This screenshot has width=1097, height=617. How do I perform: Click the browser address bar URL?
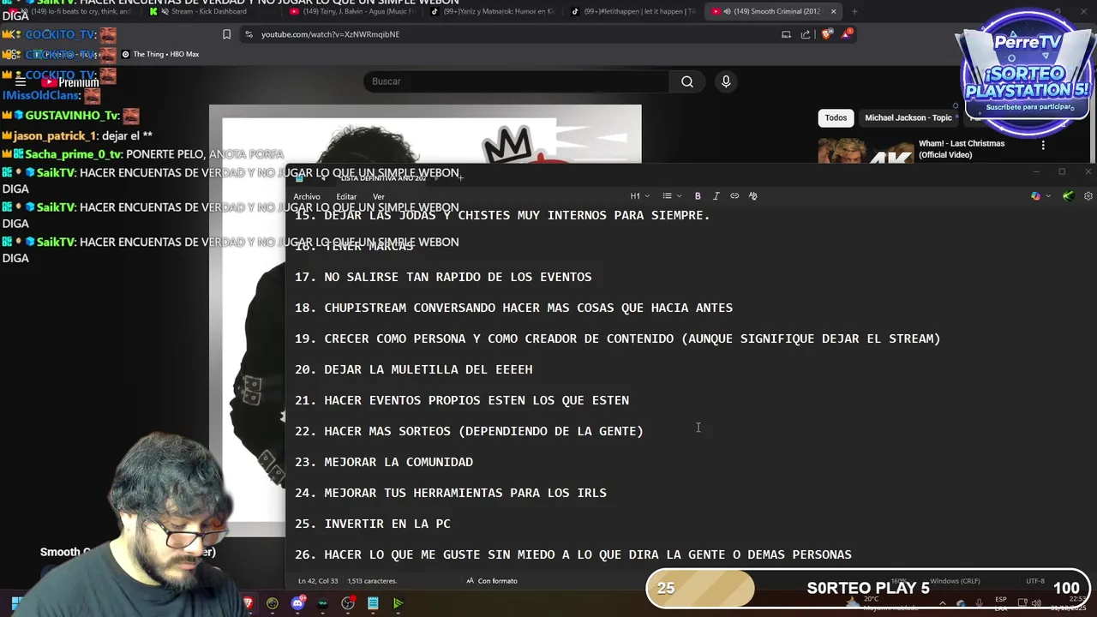pyautogui.click(x=330, y=34)
